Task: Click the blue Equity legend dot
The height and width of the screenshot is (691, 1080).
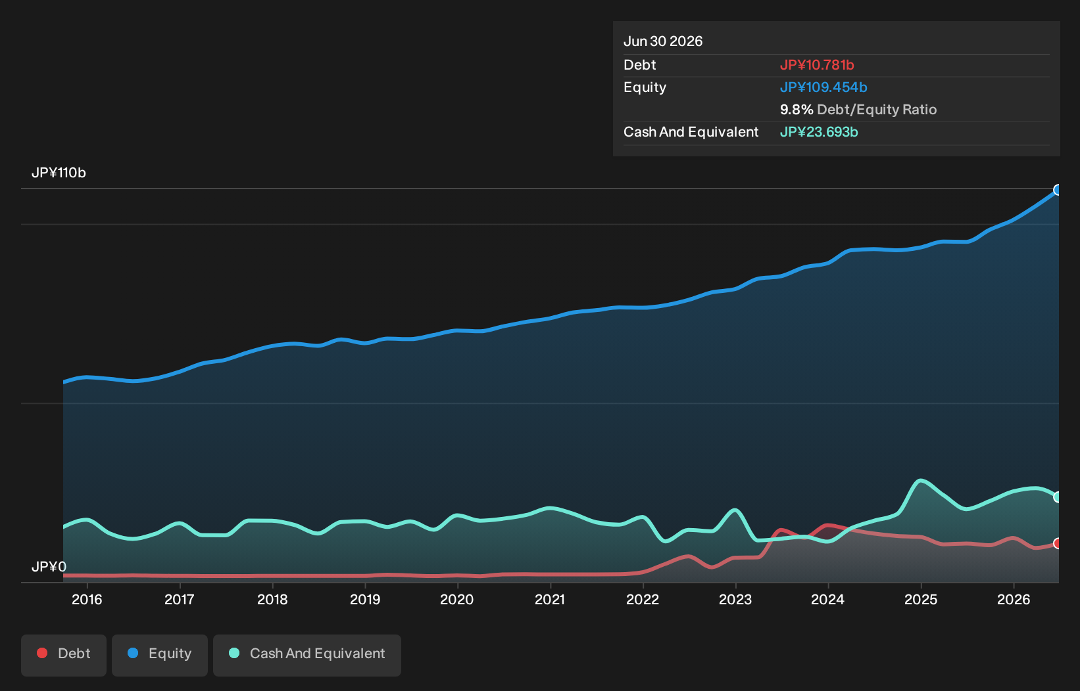Action: coord(133,653)
